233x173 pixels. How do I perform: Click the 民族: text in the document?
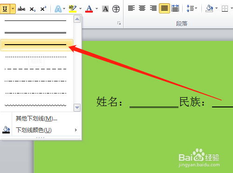point(192,102)
